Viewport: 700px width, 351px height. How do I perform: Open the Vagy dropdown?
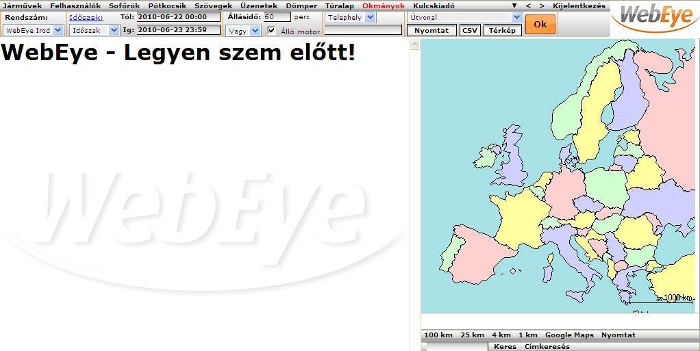point(243,31)
